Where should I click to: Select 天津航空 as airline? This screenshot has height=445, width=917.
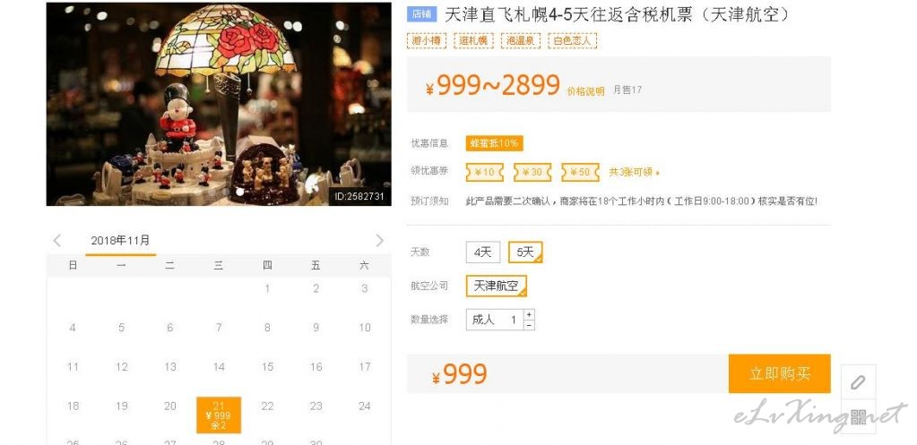(x=496, y=287)
